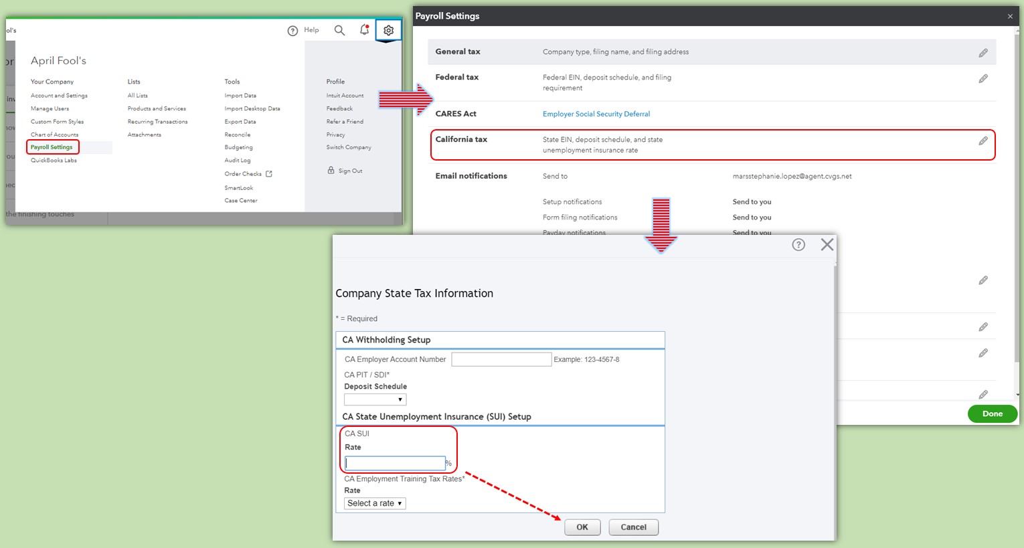Edit General tax with pencil icon

983,53
